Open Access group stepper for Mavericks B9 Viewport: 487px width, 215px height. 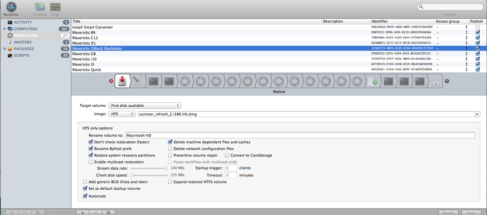pos(466,33)
